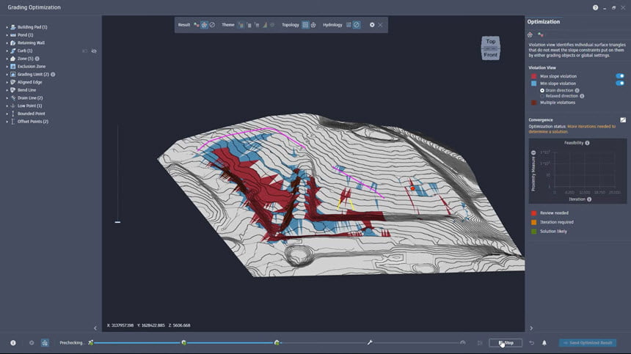Expand Retaining Wall tree node
Image resolution: width=631 pixels, height=354 pixels.
(x=7, y=43)
